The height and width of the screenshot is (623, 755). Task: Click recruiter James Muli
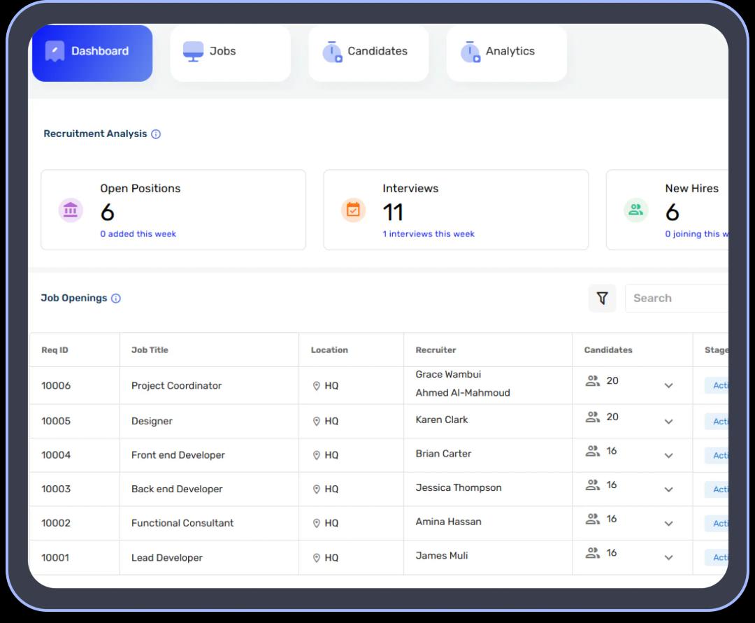[442, 556]
